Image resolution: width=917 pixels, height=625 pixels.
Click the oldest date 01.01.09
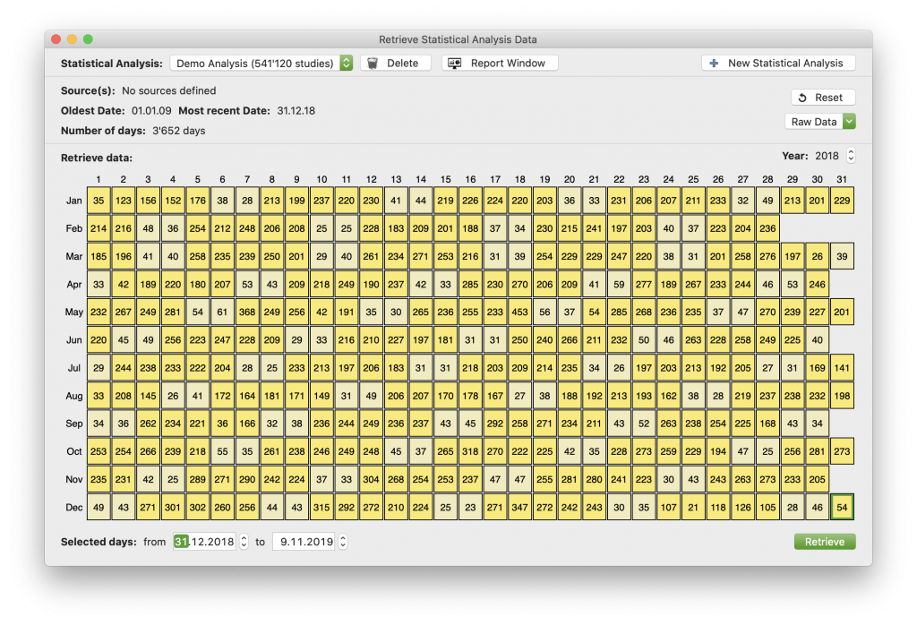(151, 110)
